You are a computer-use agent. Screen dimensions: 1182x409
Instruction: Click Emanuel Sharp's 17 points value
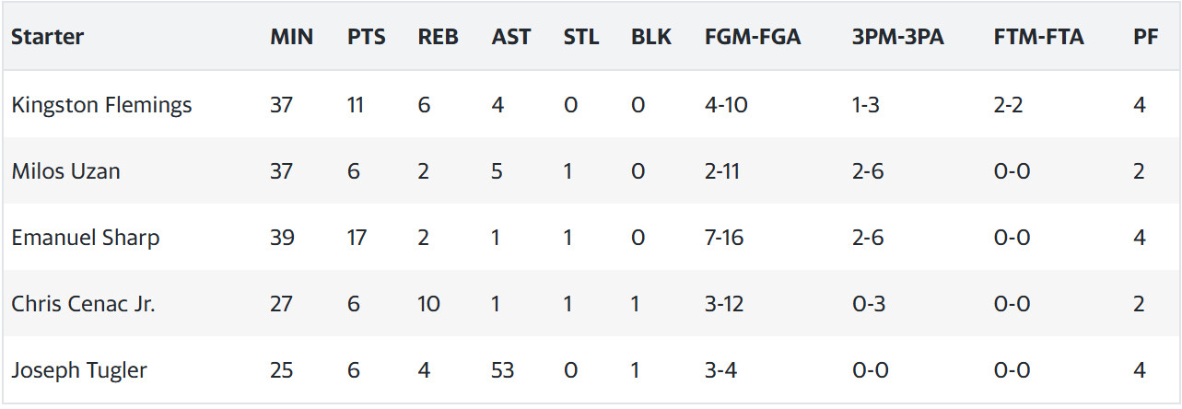(x=357, y=238)
